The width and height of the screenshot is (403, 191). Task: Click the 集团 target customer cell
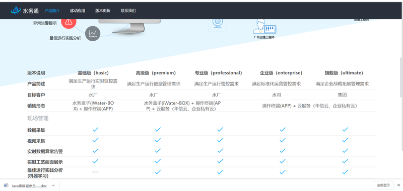[x=342, y=95]
